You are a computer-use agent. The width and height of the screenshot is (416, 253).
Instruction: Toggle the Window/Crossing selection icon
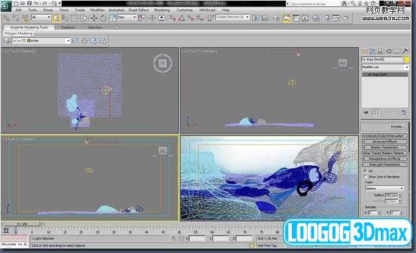(84, 18)
